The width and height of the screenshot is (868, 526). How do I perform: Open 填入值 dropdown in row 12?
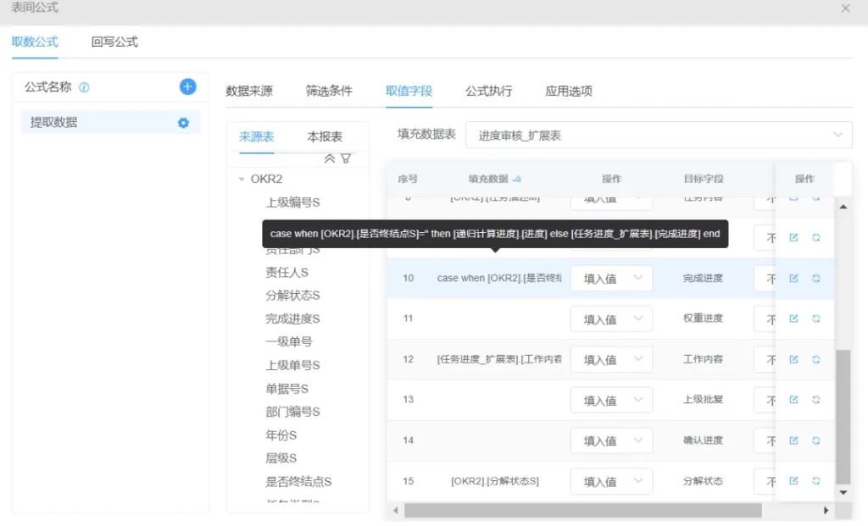tap(611, 359)
